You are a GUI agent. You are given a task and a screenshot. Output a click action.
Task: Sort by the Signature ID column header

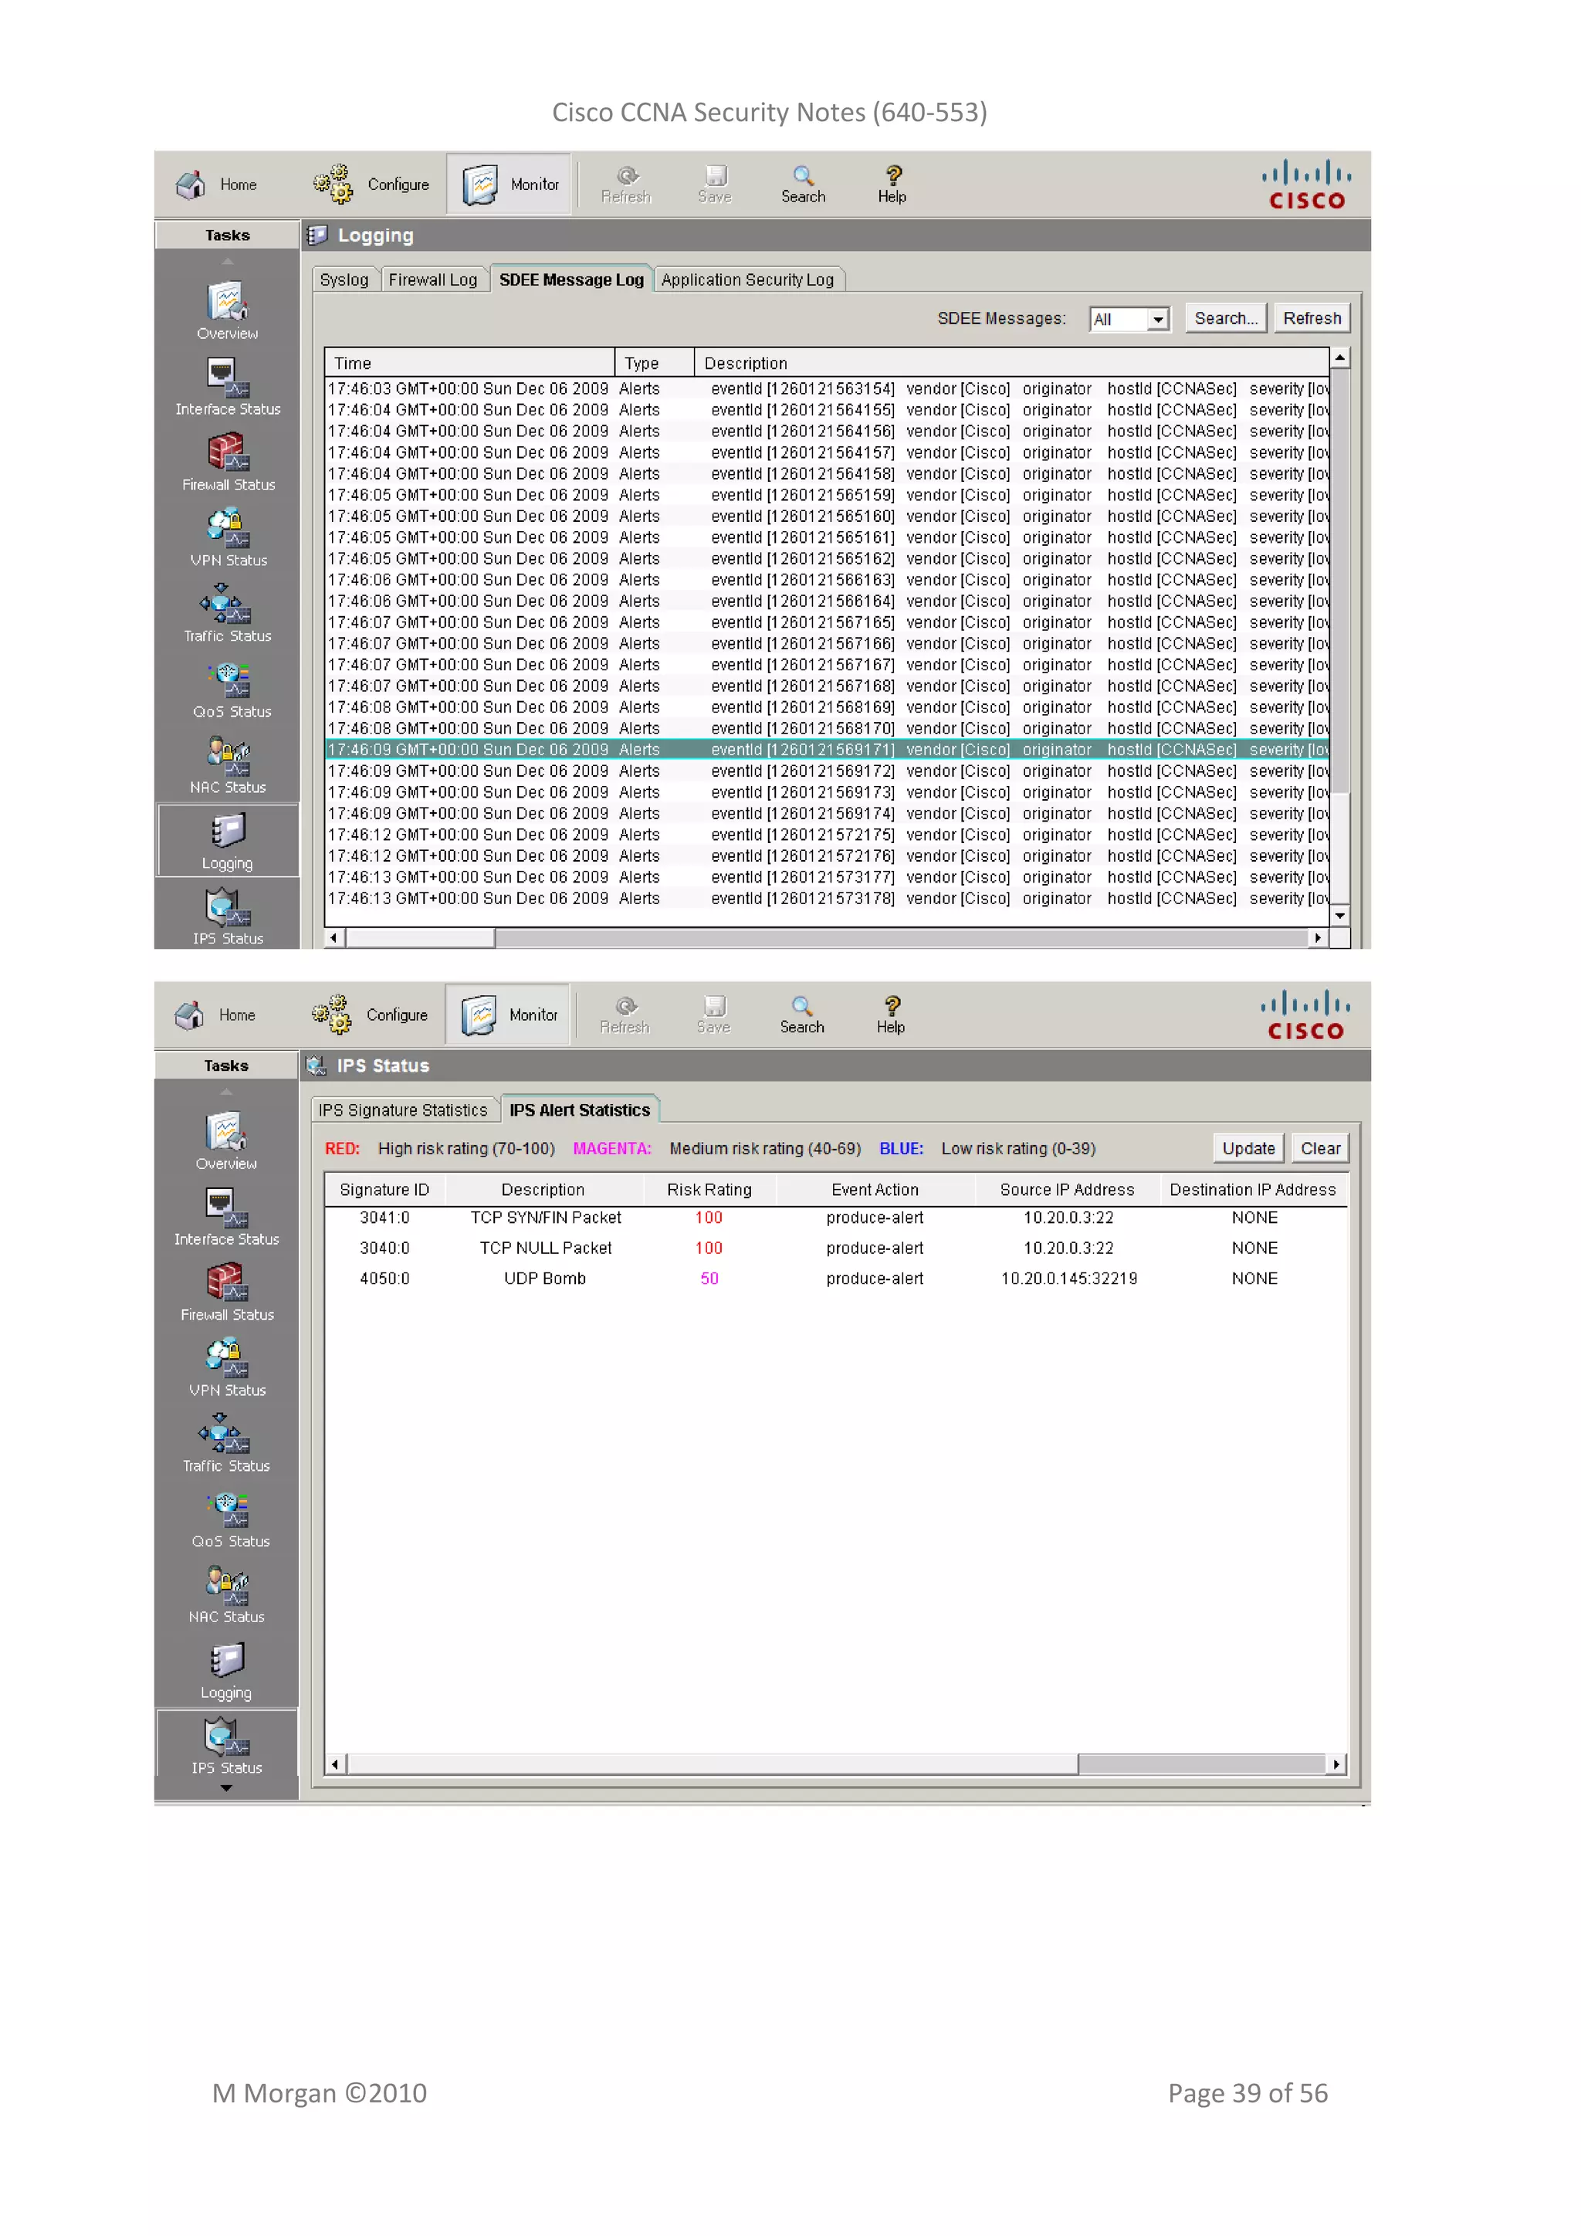click(x=384, y=1190)
